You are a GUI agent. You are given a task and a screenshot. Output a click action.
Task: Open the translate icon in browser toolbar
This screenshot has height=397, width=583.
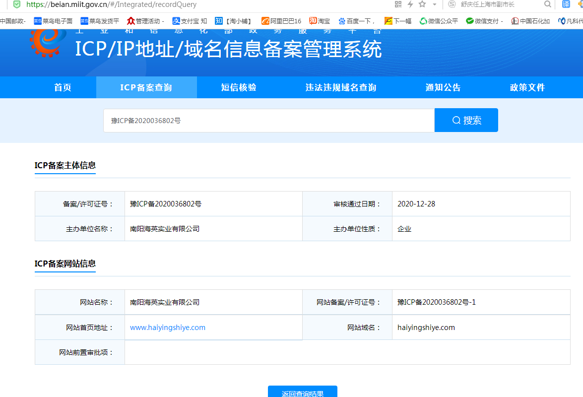pos(566,4)
